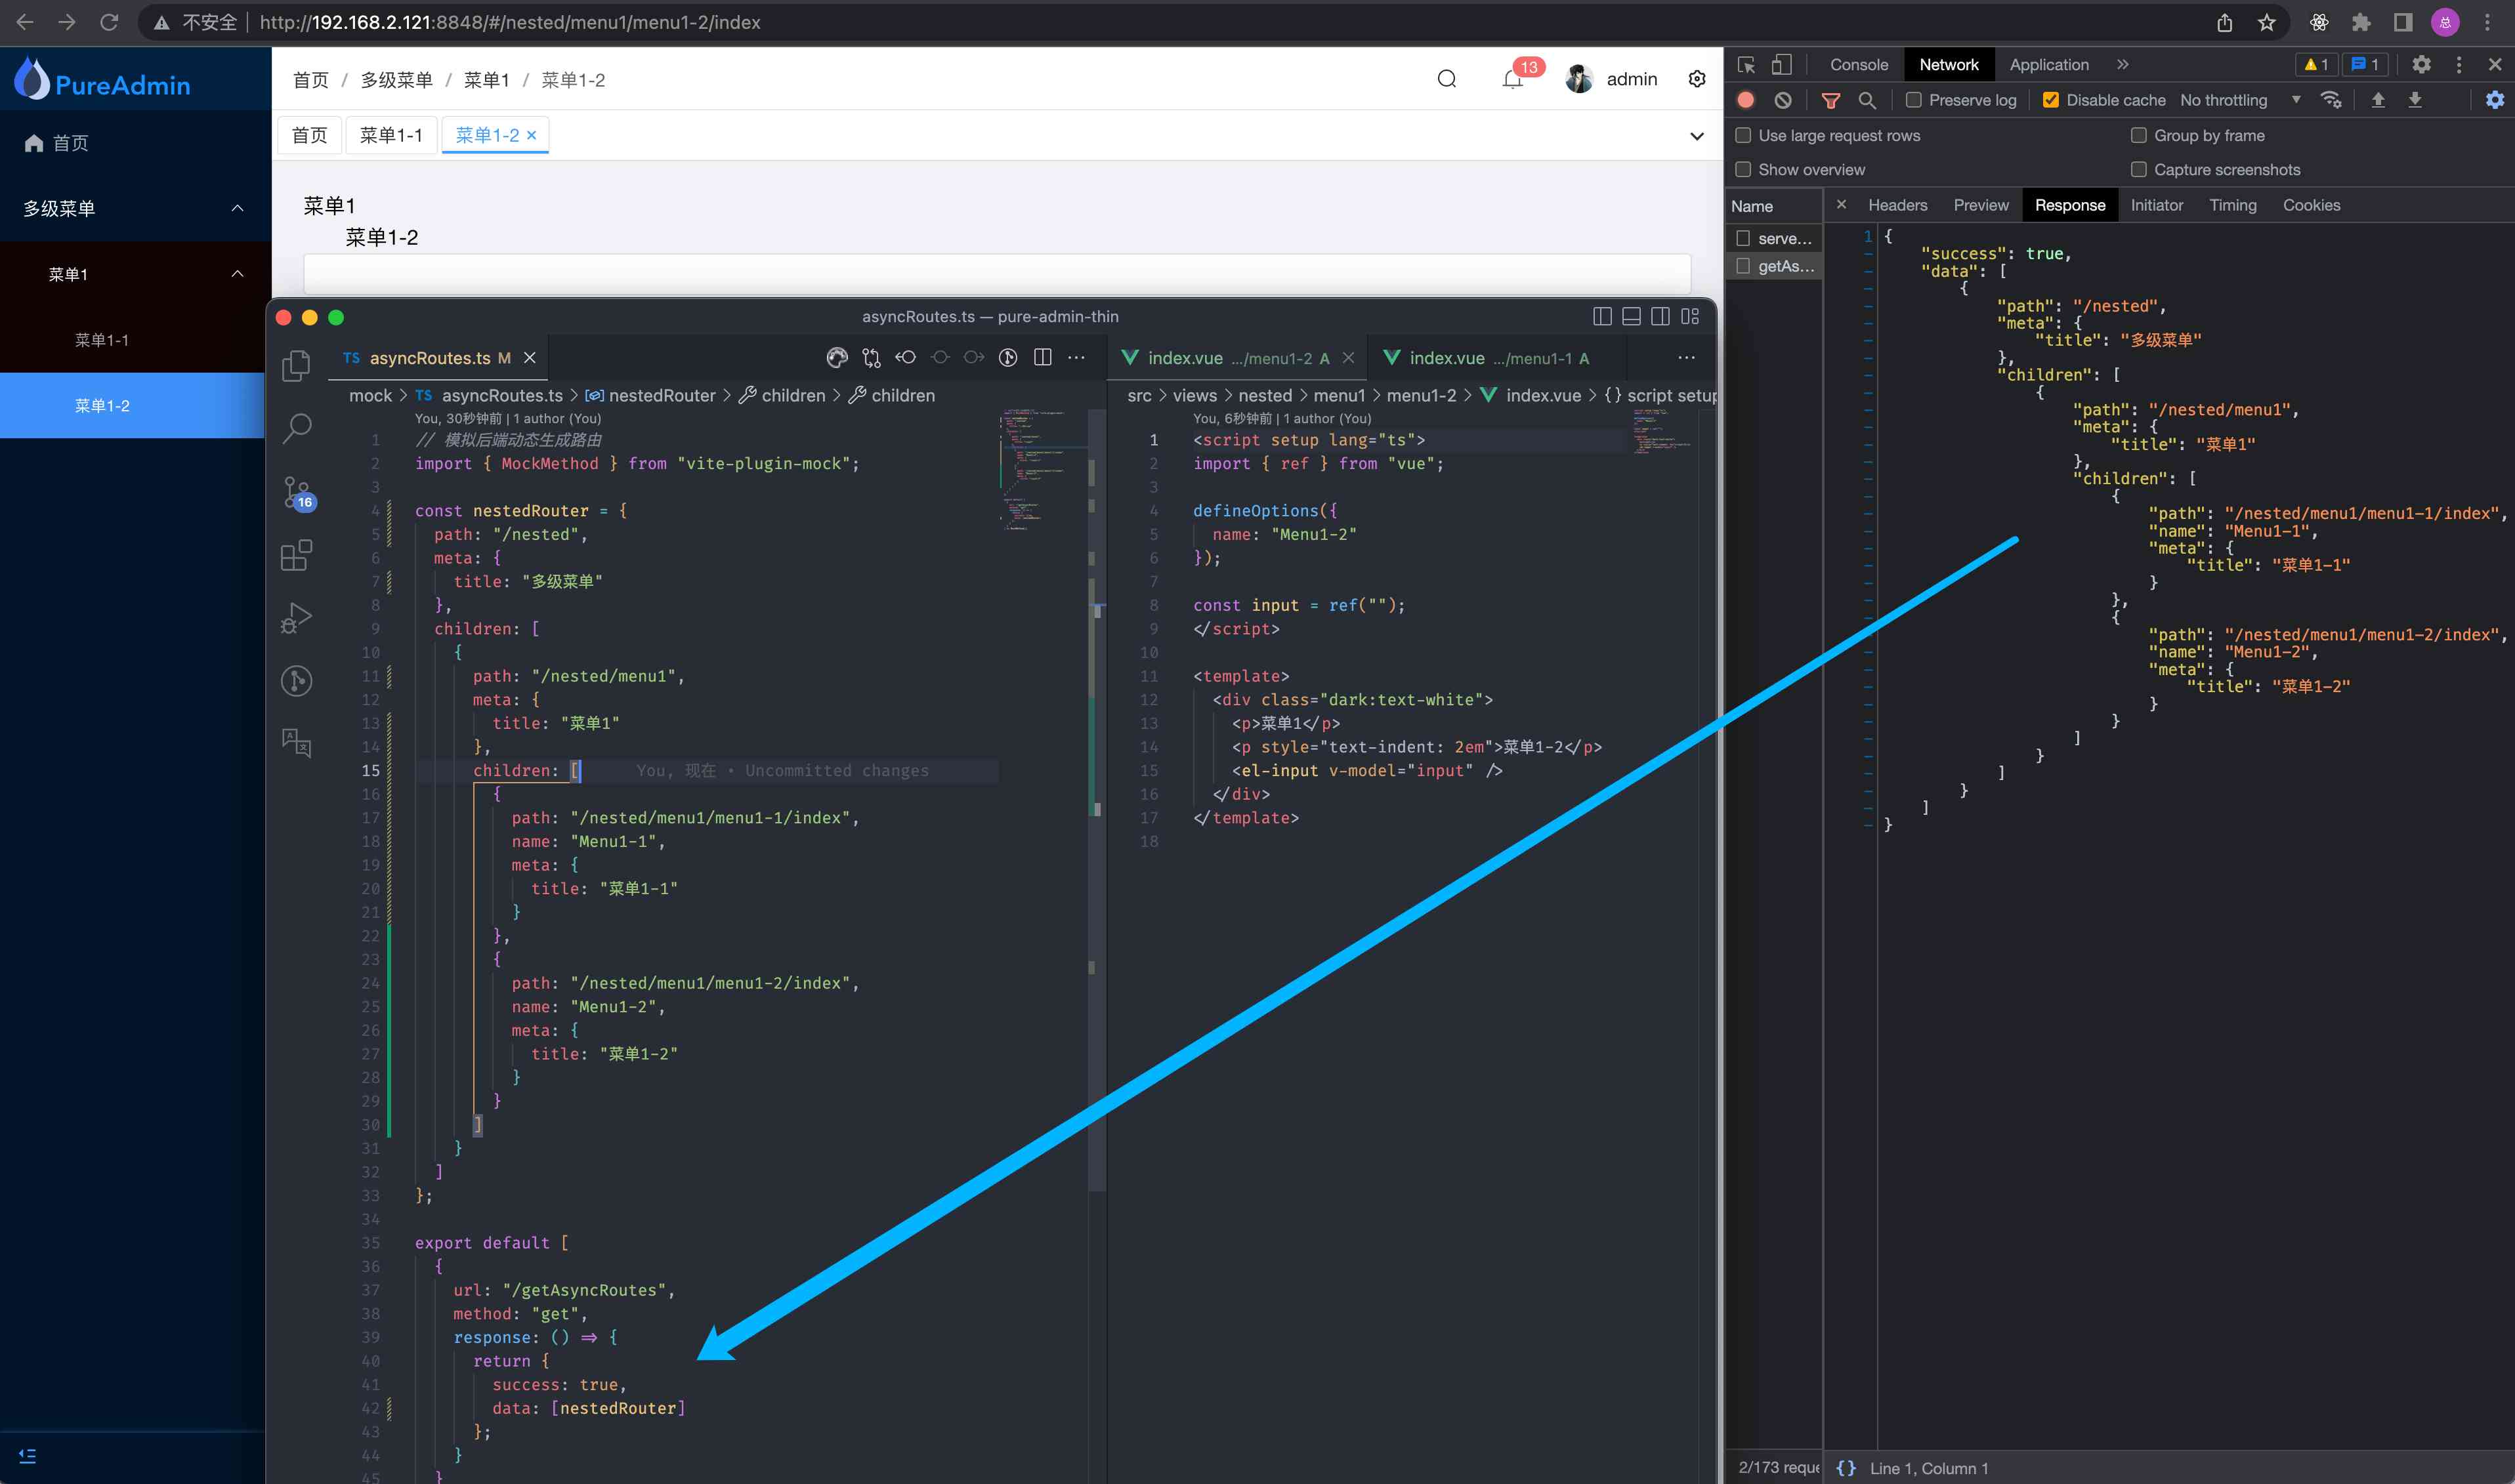Open VS Code Search sidebar icon

pyautogui.click(x=297, y=428)
